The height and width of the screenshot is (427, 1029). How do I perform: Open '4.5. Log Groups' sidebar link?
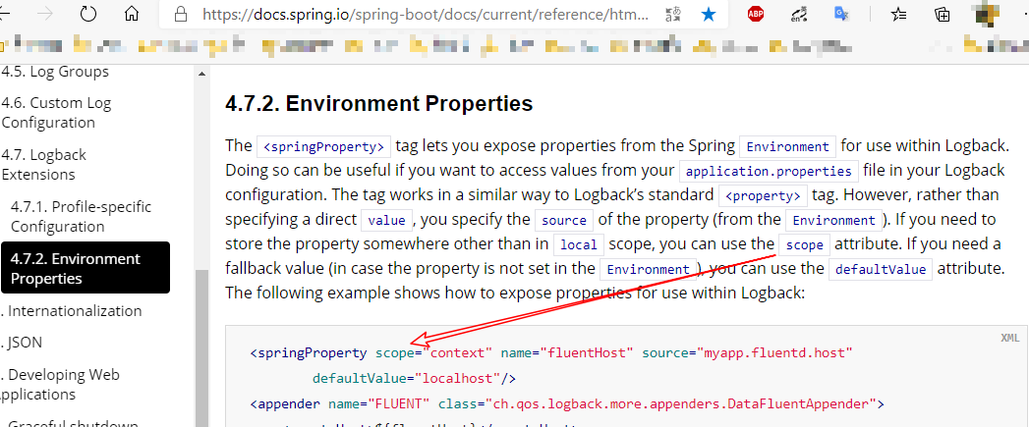pos(55,72)
